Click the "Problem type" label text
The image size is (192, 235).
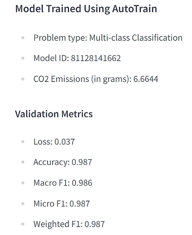click(60, 38)
